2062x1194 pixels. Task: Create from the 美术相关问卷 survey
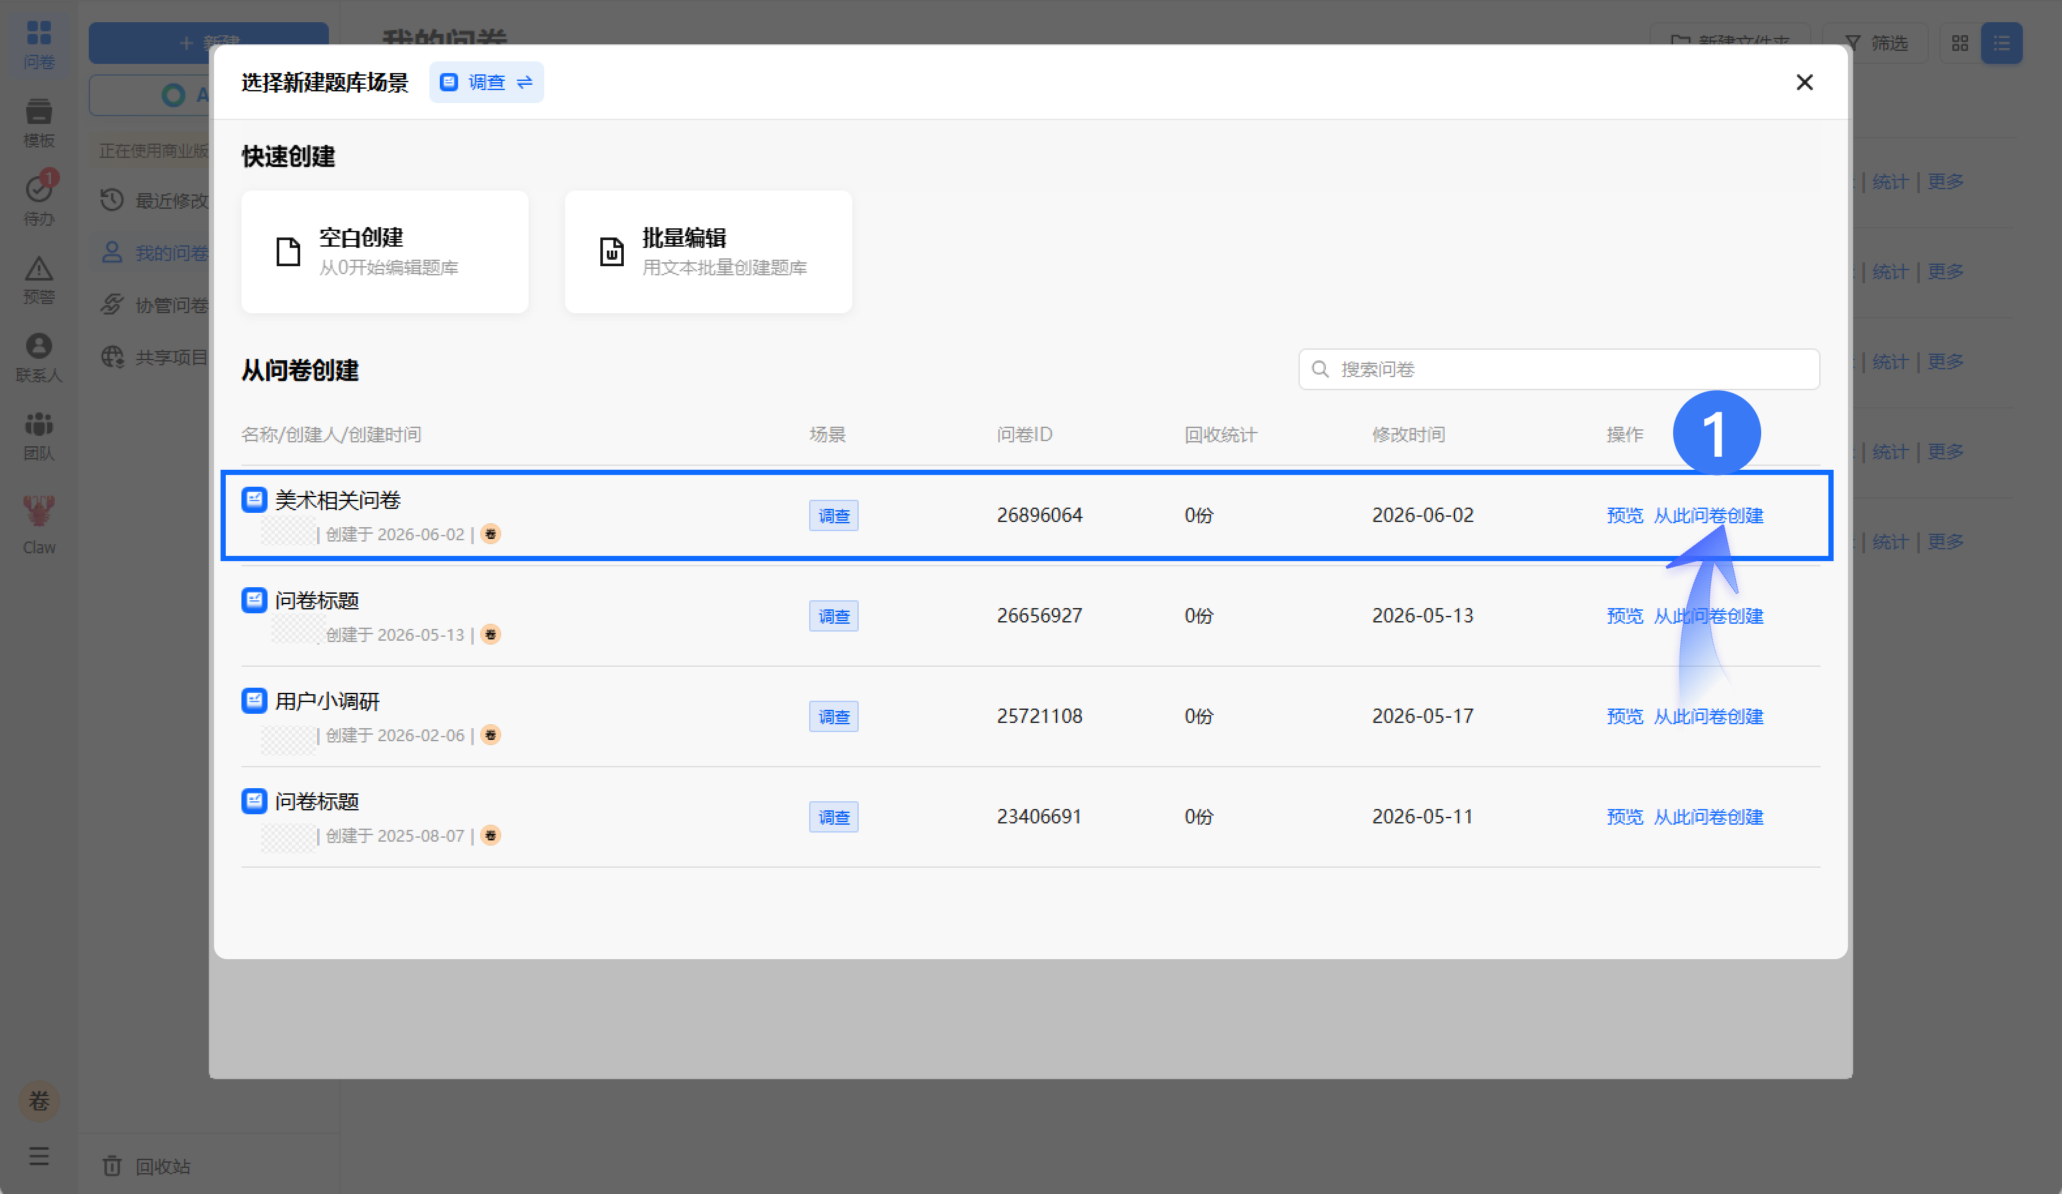tap(1708, 515)
